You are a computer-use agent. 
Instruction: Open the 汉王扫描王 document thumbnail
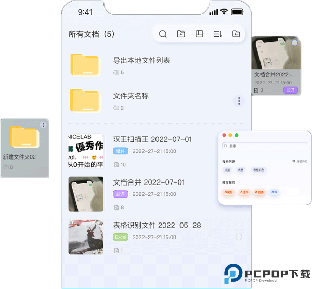pos(86,151)
